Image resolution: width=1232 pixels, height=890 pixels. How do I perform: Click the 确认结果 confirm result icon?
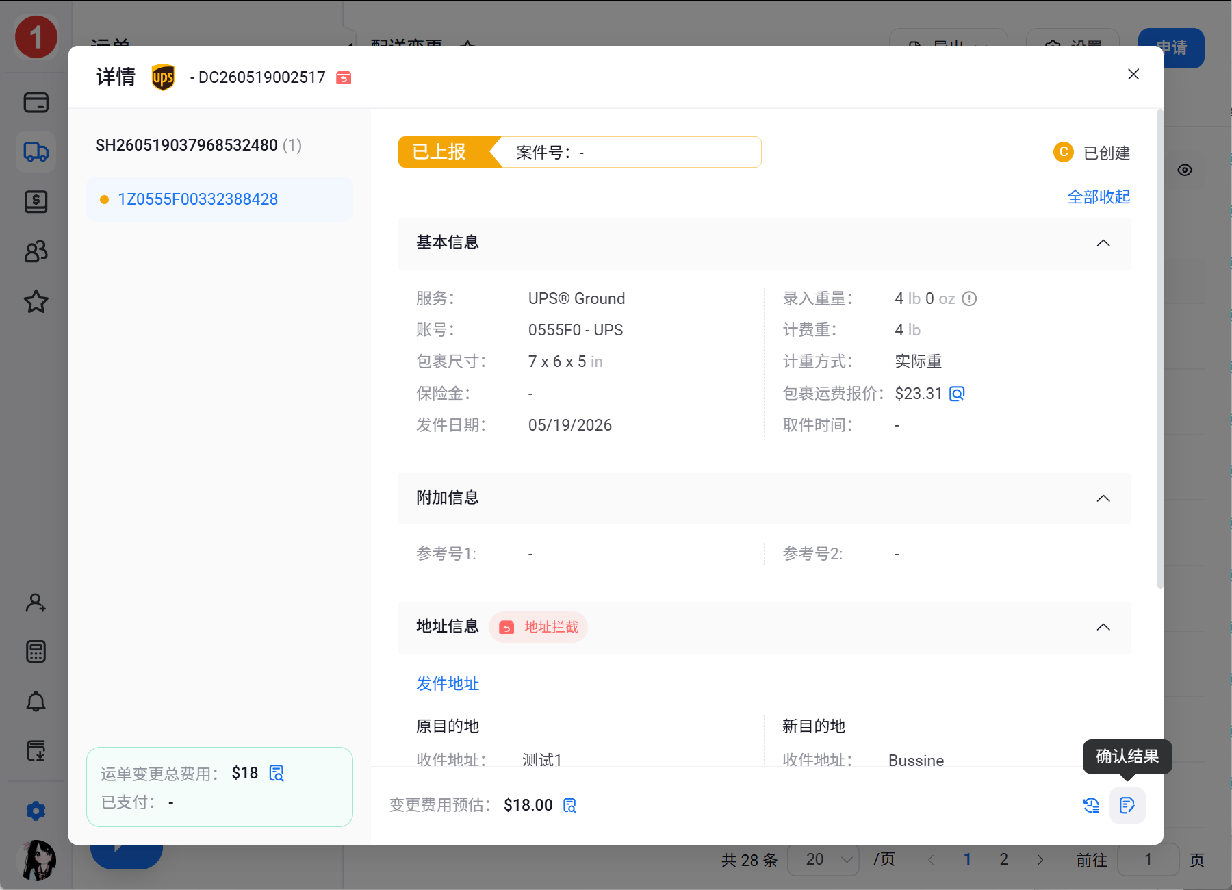tap(1127, 805)
